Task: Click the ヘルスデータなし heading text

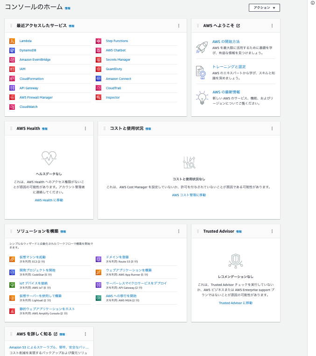Action: click(x=49, y=174)
